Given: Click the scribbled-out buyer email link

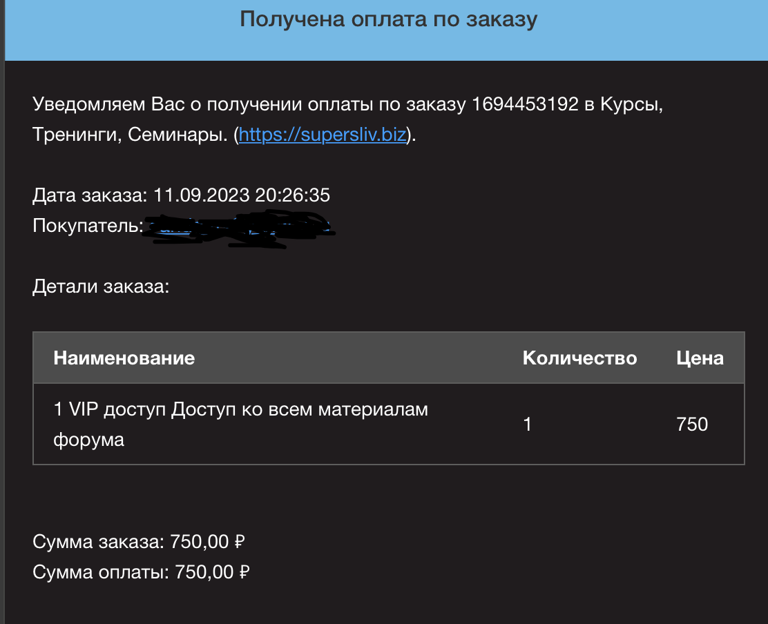Looking at the screenshot, I should point(239,227).
